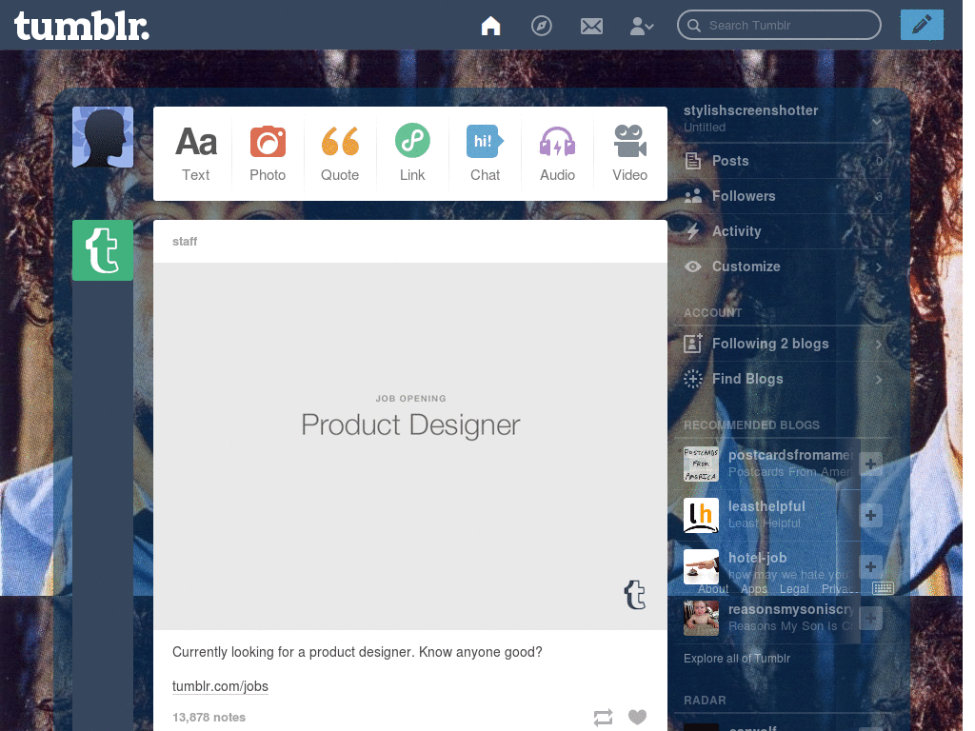
Task: Reblog the staff post
Action: 603,718
